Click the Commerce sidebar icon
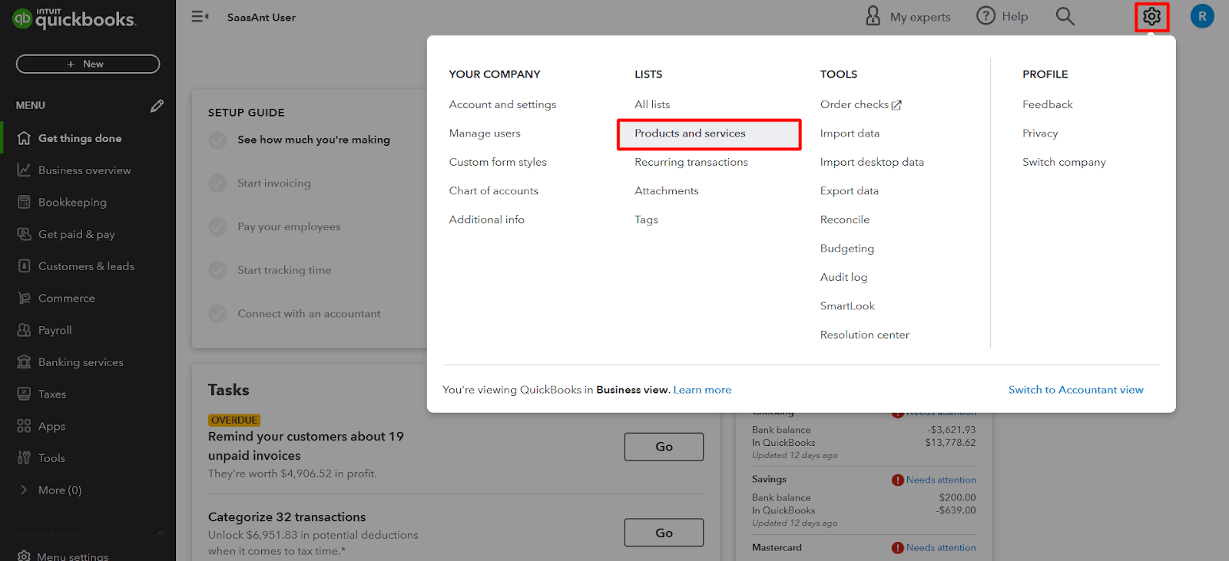Image resolution: width=1229 pixels, height=561 pixels. point(24,299)
